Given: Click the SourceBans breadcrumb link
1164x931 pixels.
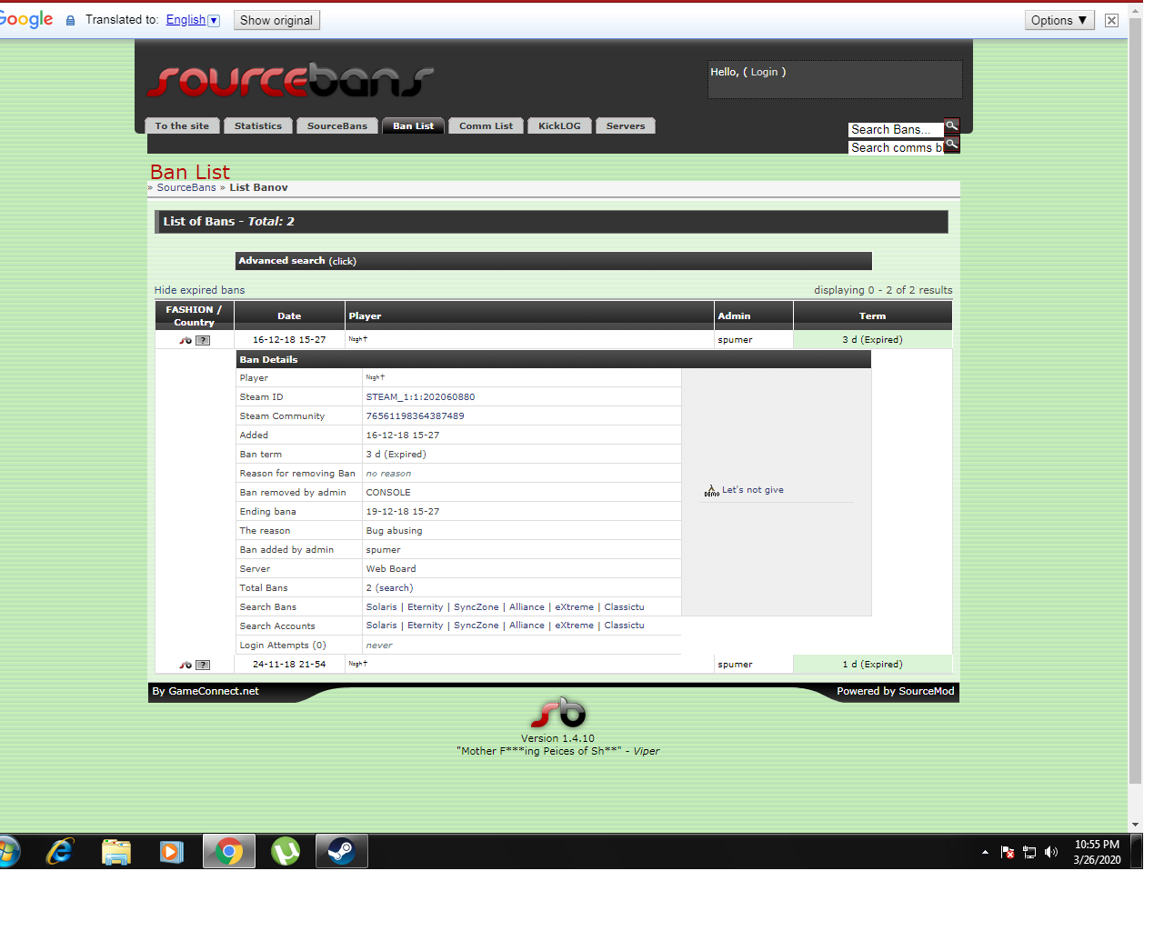Looking at the screenshot, I should tap(186, 187).
